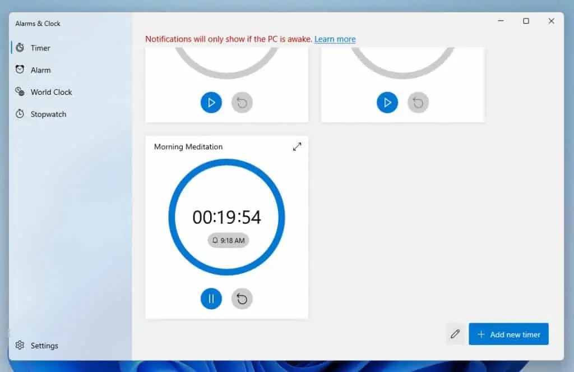Pause the Morning Meditation timer
Image resolution: width=574 pixels, height=372 pixels.
(x=211, y=299)
